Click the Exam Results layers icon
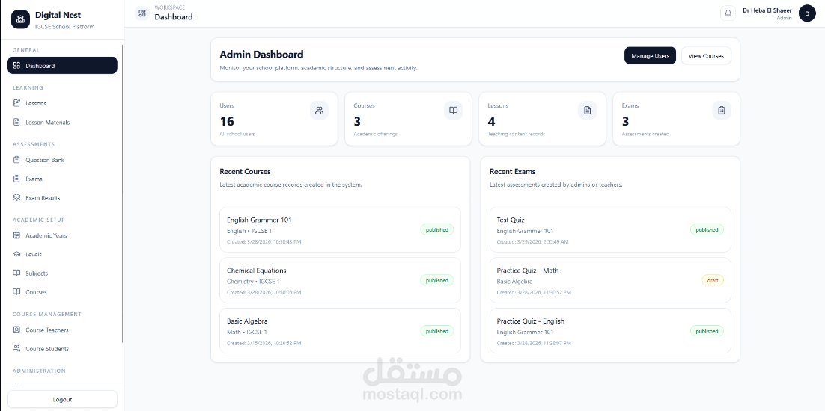 pyautogui.click(x=16, y=198)
